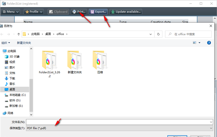This screenshot has width=217, height=137.
Task: Select 桌面 in the navigation tree
Action: [14, 89]
